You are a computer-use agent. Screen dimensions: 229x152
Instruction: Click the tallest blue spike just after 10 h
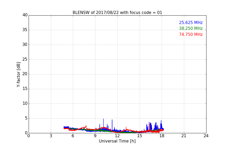[x=103, y=123]
